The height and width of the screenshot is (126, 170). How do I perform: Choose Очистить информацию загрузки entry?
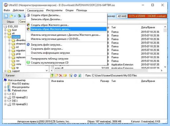[67, 53]
